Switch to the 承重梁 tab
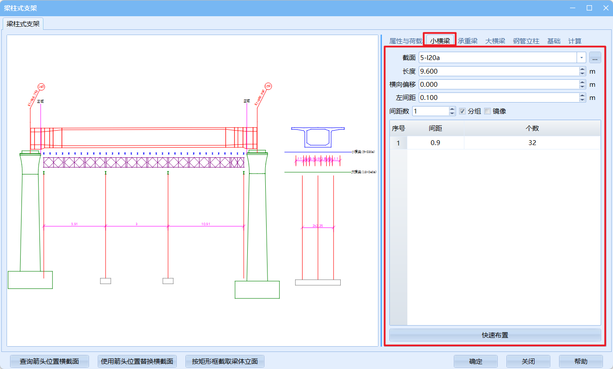This screenshot has width=613, height=369. pos(467,41)
